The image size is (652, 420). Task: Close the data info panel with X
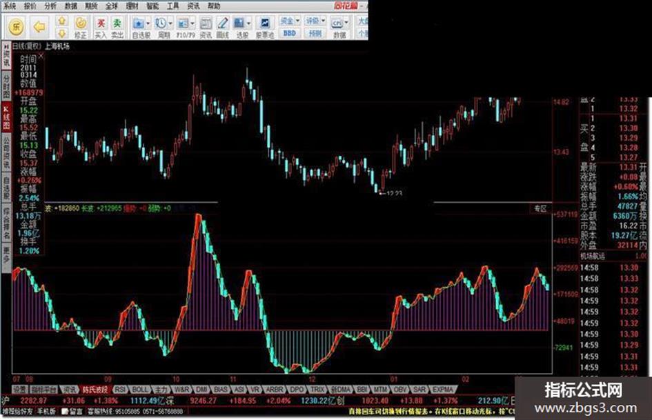point(41,56)
